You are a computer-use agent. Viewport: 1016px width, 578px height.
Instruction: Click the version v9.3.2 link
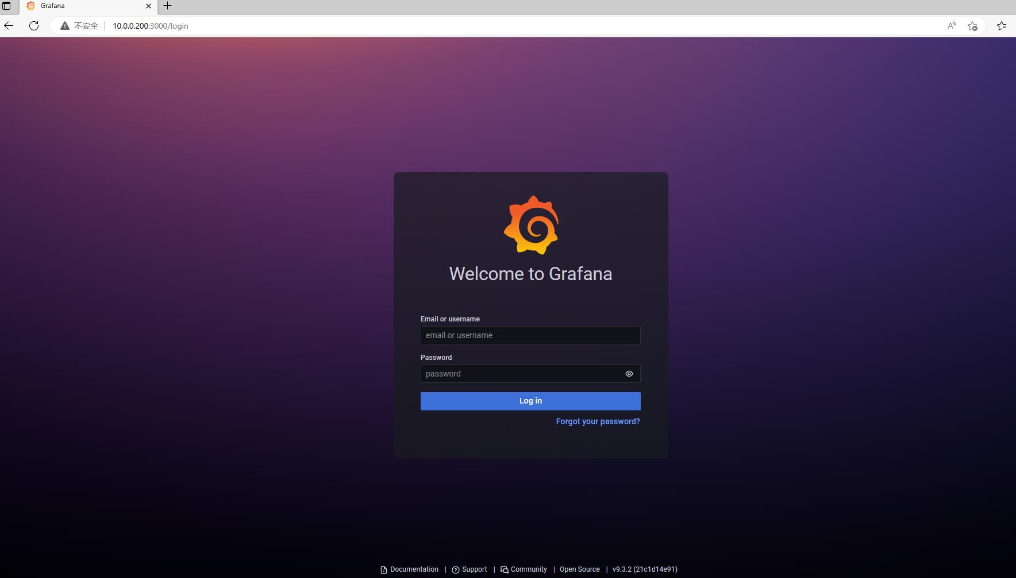click(645, 569)
